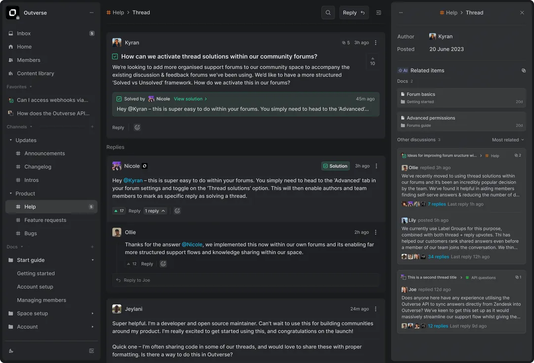
Task: Open Jeylani's post options menu
Action: click(376, 309)
